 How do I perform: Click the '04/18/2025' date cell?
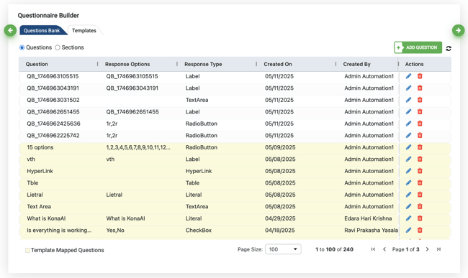[x=280, y=230]
